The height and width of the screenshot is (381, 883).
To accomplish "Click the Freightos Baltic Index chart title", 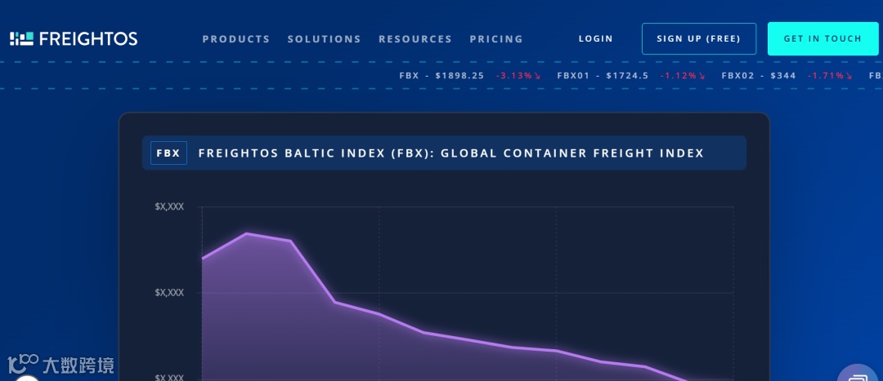I will click(451, 153).
